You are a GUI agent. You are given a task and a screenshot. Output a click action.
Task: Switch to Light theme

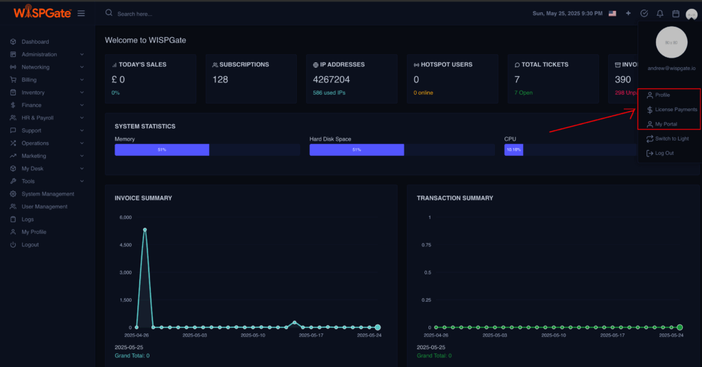671,139
